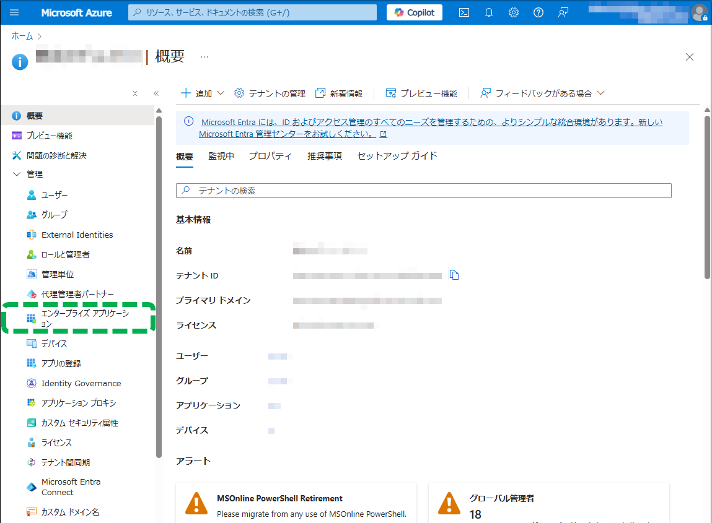The width and height of the screenshot is (712, 523).
Task: Click the main content vertical scrollbar
Action: coord(708,197)
